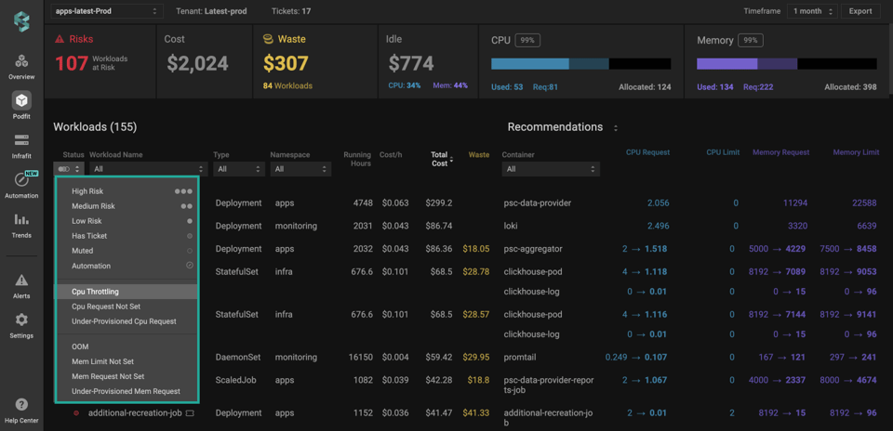Click the Tickets: 17 label

(x=291, y=11)
